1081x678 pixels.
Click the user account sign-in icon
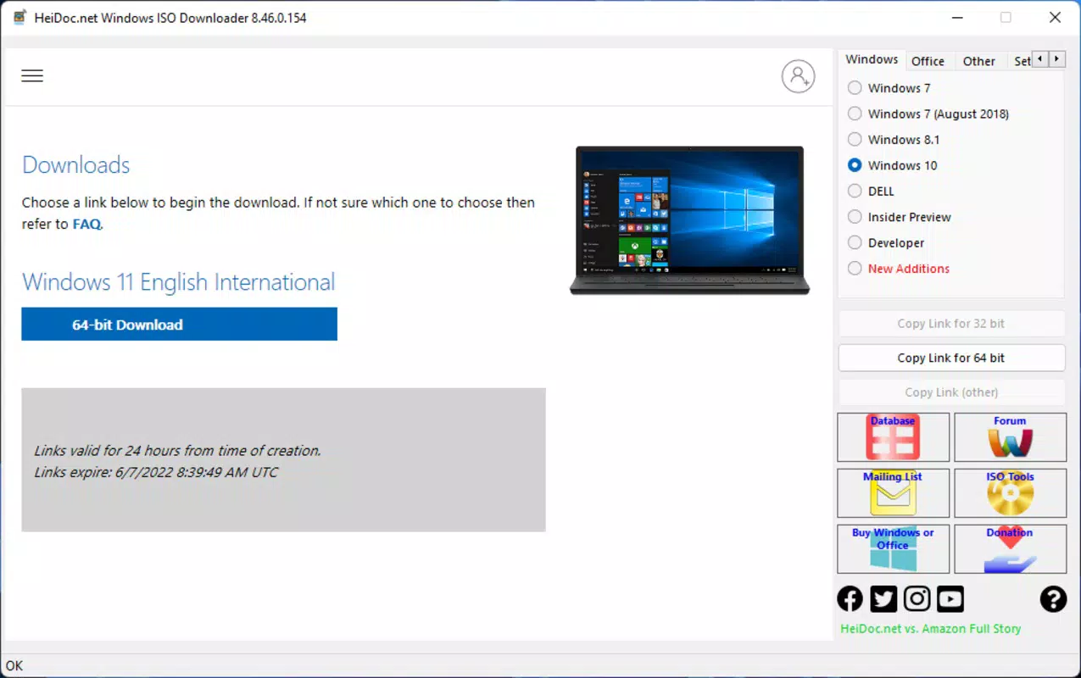click(798, 76)
